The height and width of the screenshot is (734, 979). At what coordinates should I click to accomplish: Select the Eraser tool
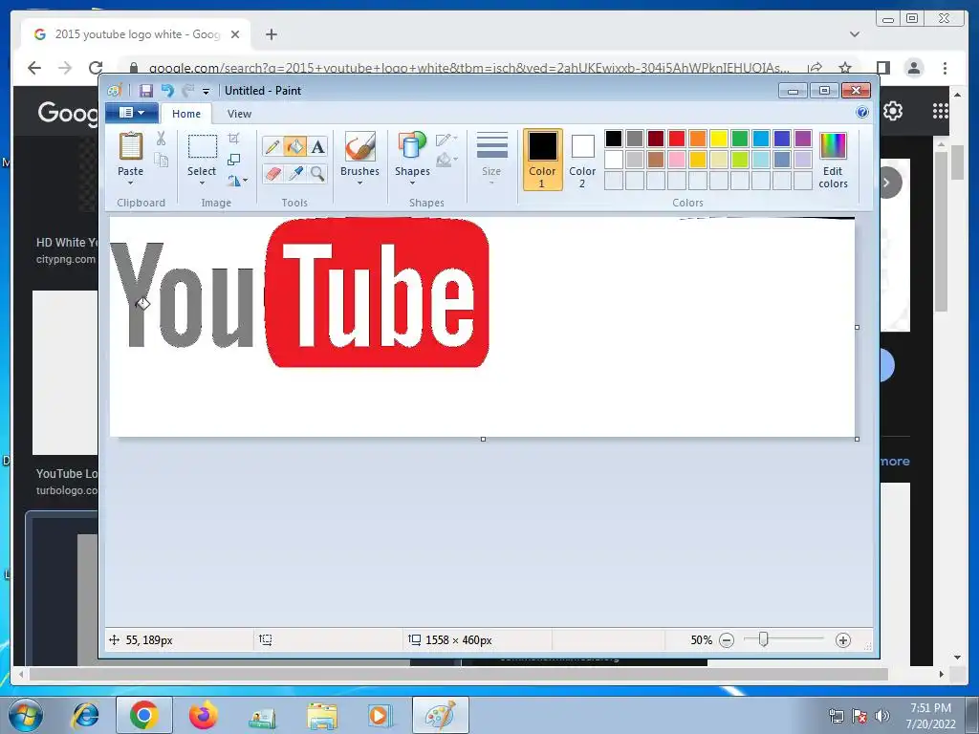272,173
